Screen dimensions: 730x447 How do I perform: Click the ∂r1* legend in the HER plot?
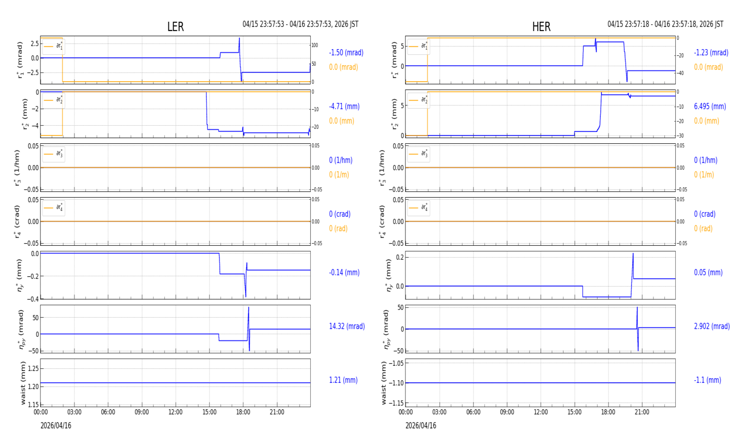click(419, 46)
